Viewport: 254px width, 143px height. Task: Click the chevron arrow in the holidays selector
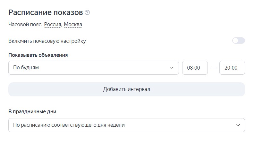coord(238,125)
